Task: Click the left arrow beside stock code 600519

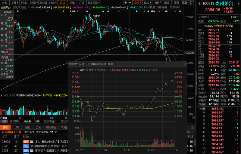Action: [x=200, y=3]
